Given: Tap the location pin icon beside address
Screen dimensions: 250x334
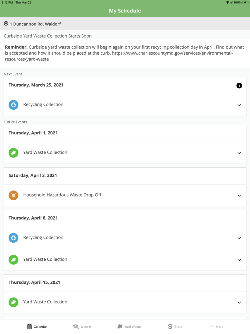Looking at the screenshot, I should 6,24.
